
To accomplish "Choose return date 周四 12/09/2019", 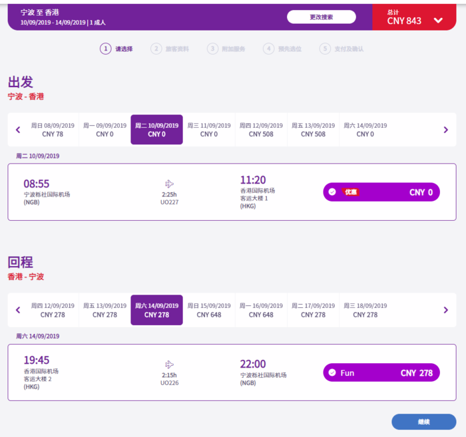I will click(x=53, y=310).
